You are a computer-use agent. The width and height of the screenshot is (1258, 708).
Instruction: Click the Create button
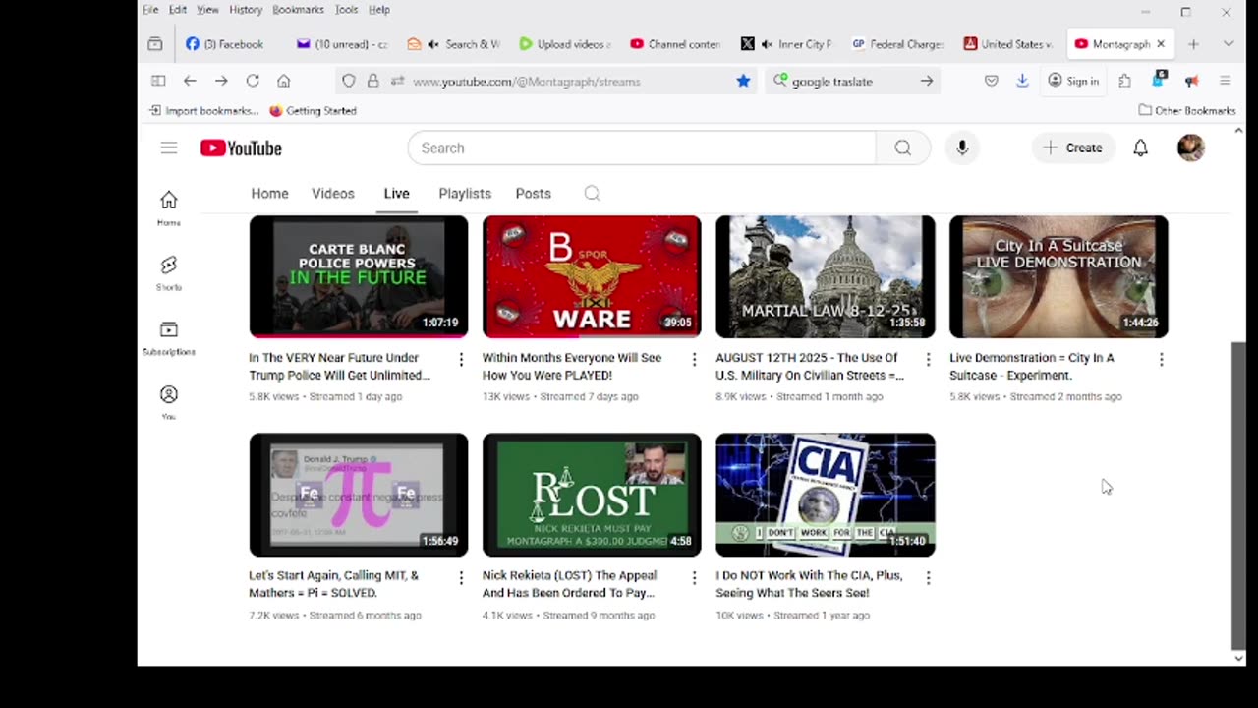(x=1073, y=147)
